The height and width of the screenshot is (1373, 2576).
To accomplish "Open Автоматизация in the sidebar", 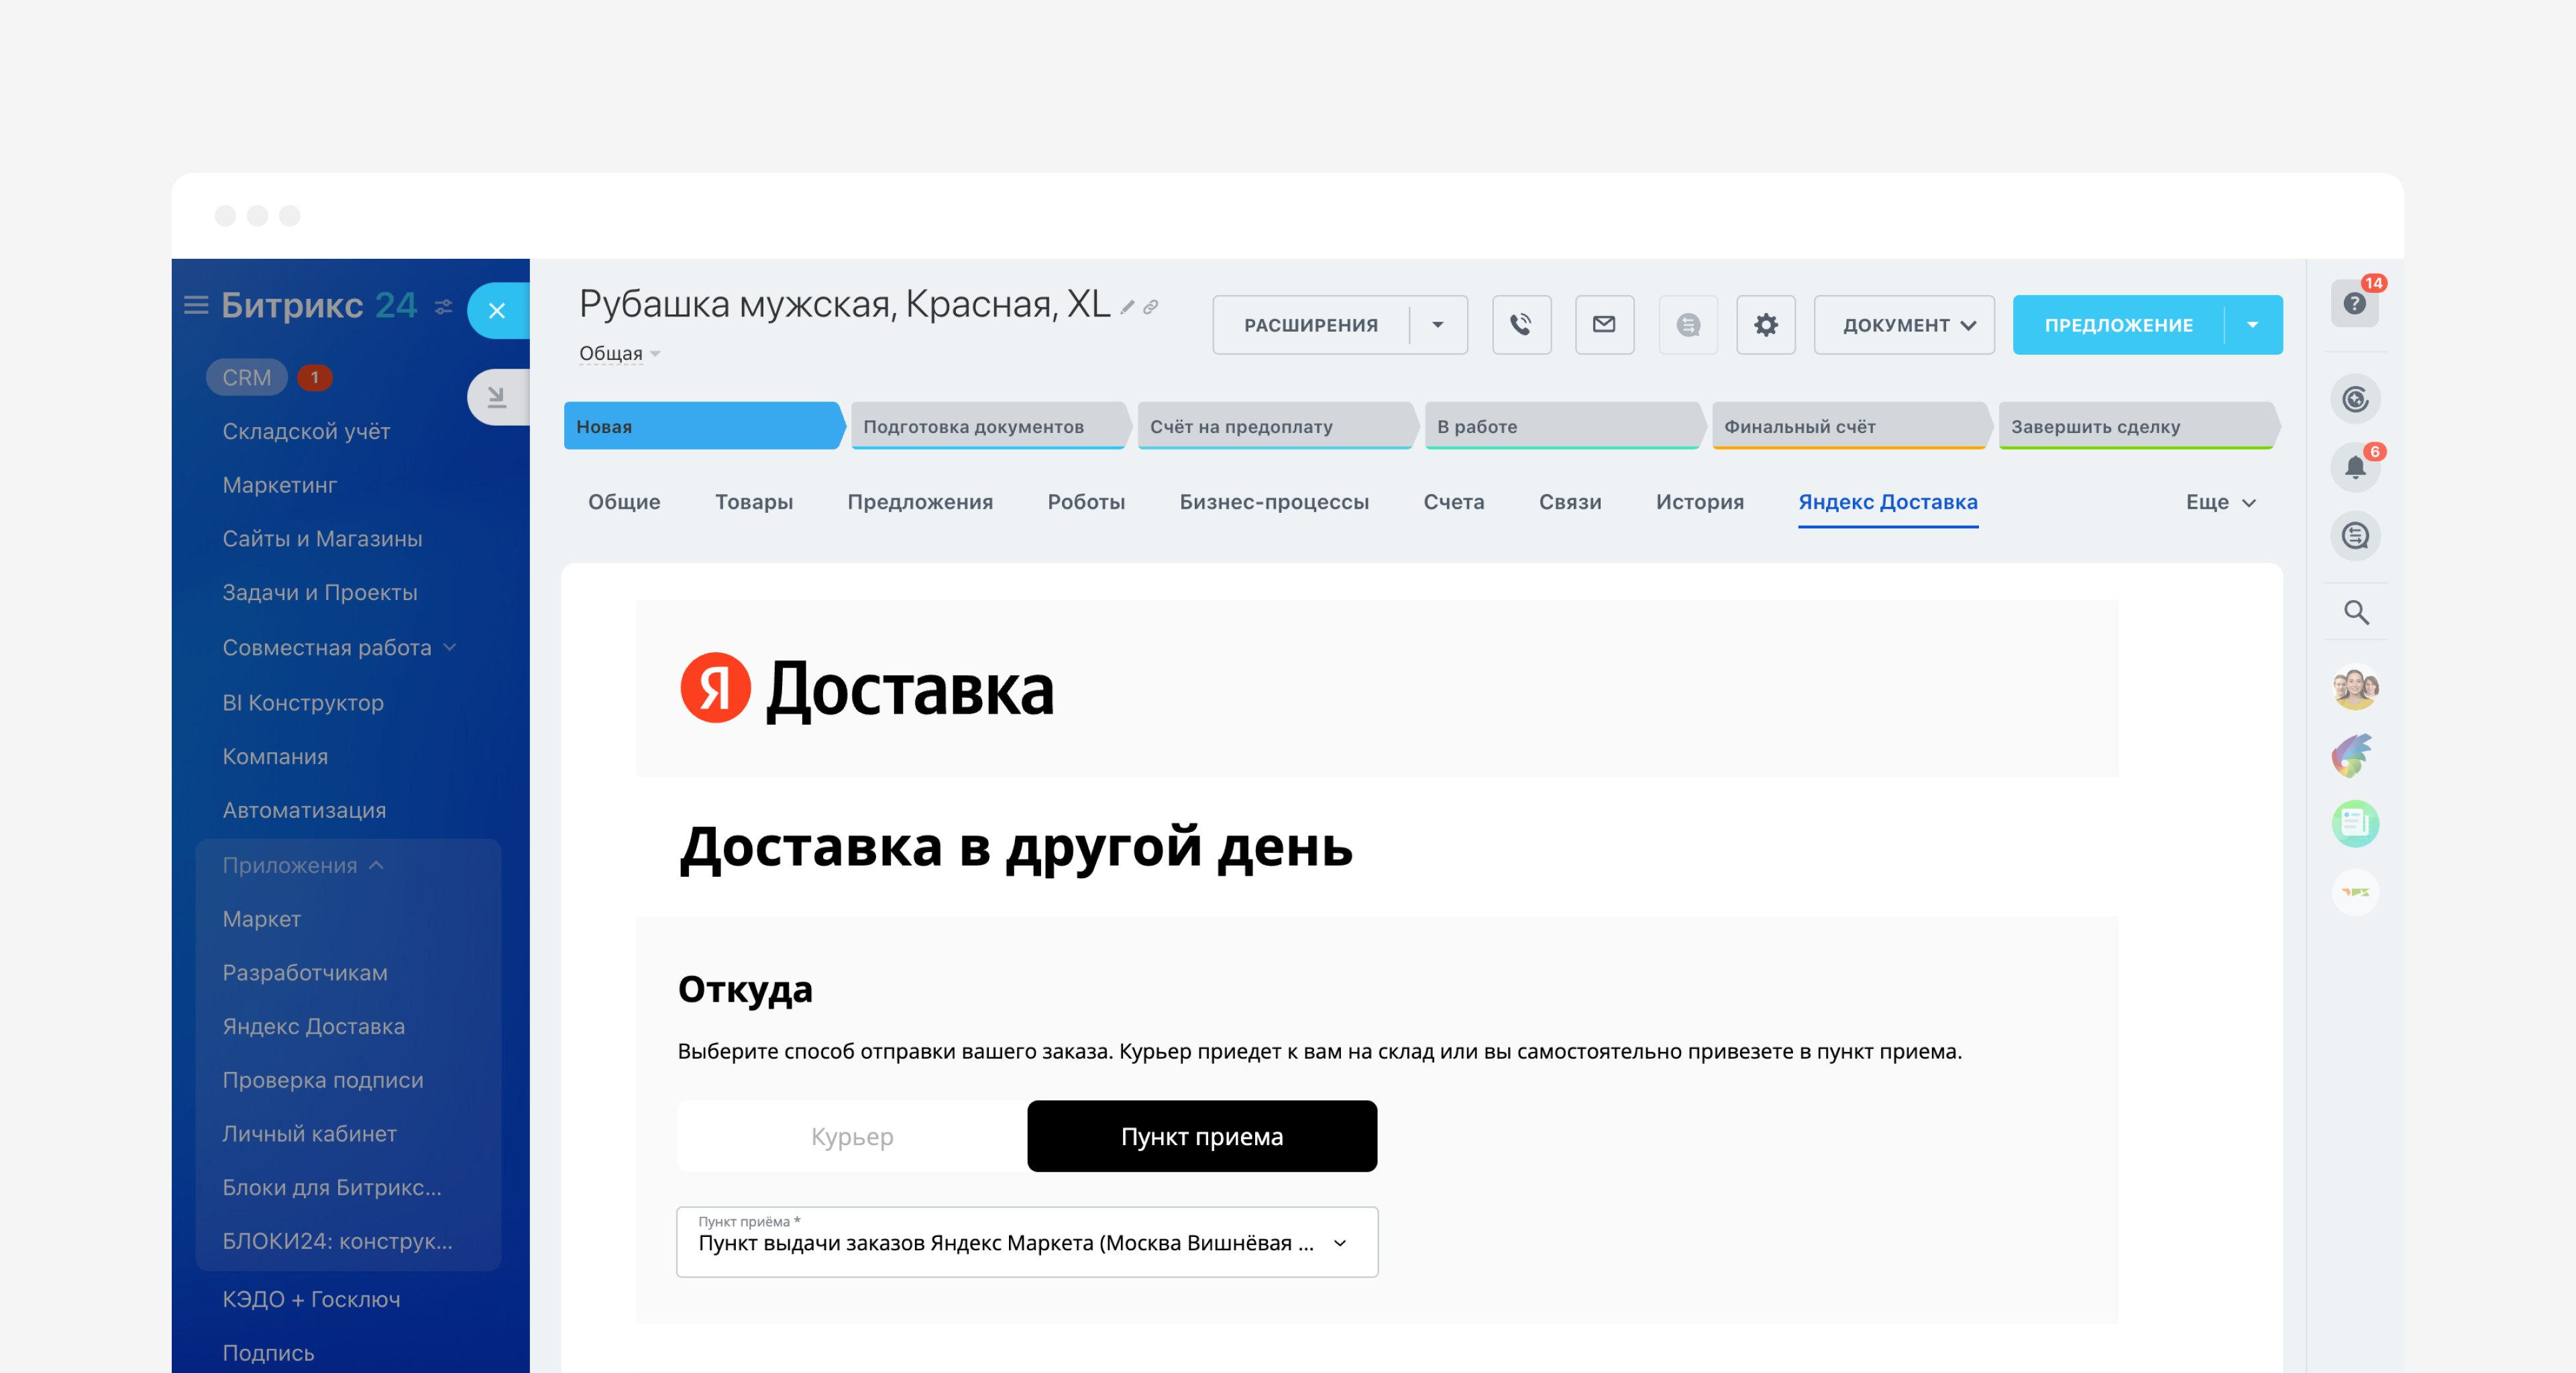I will coord(304,811).
